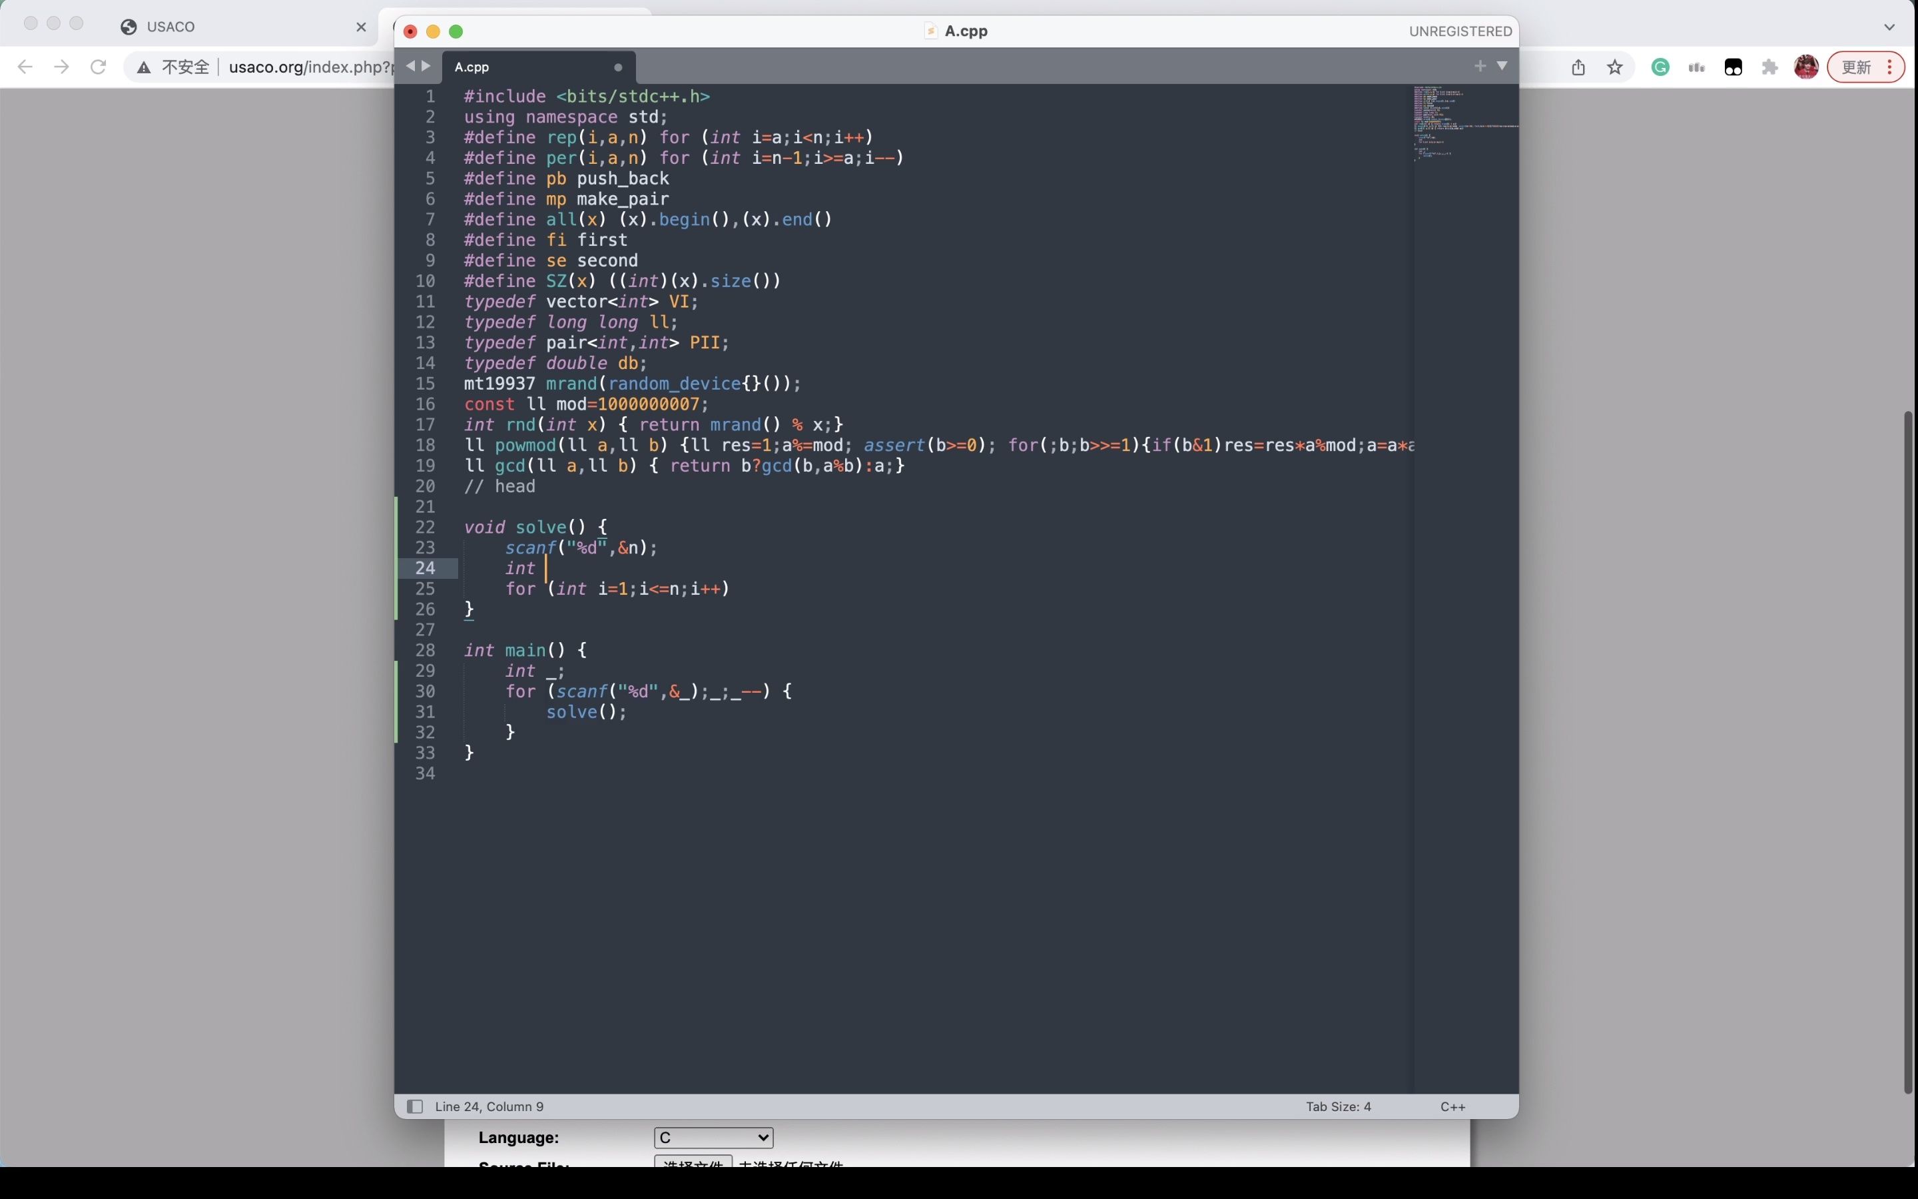Image resolution: width=1918 pixels, height=1199 pixels.
Task: Click '#include <bits/stdc++.h>' on line 1
Action: (x=587, y=97)
